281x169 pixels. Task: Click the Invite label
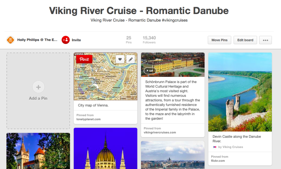coord(76,40)
